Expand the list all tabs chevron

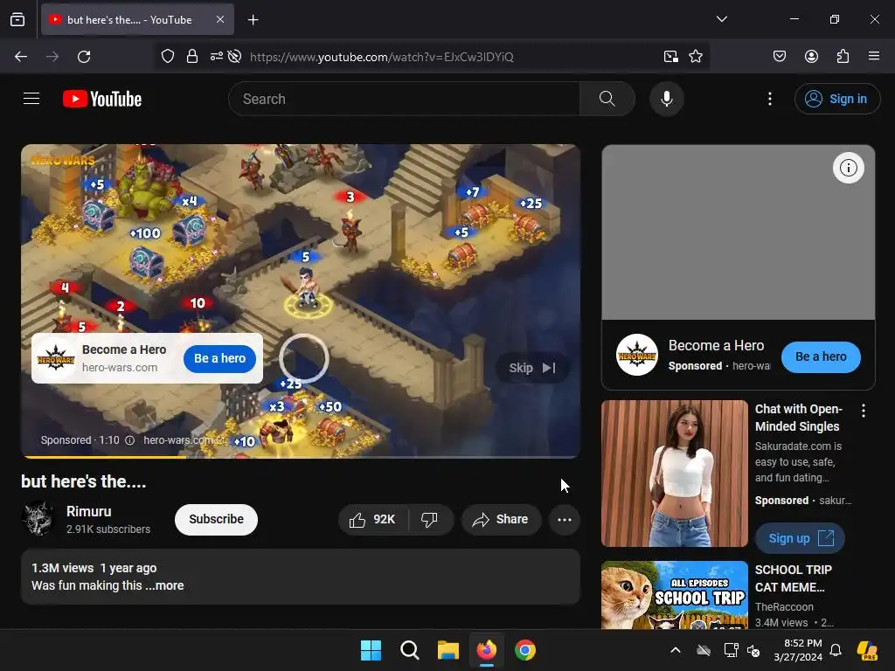[x=721, y=19]
